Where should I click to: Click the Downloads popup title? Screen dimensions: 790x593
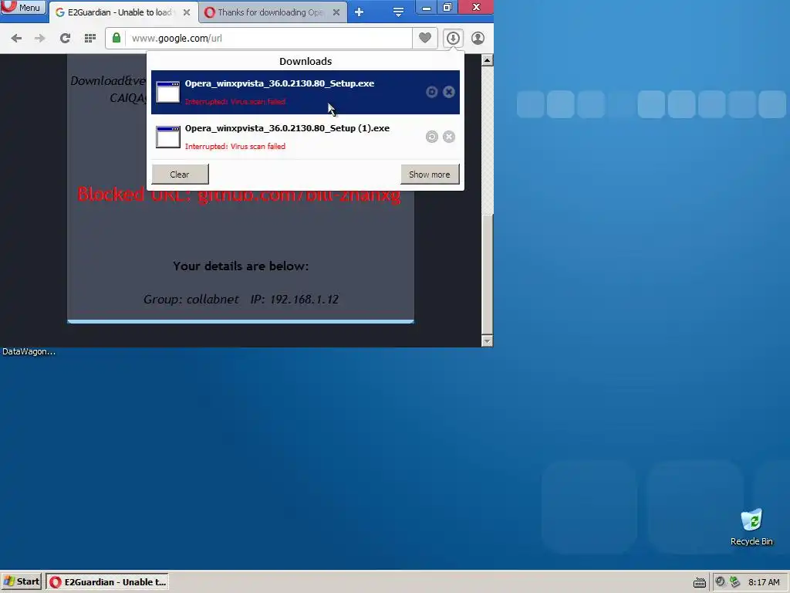coord(306,62)
